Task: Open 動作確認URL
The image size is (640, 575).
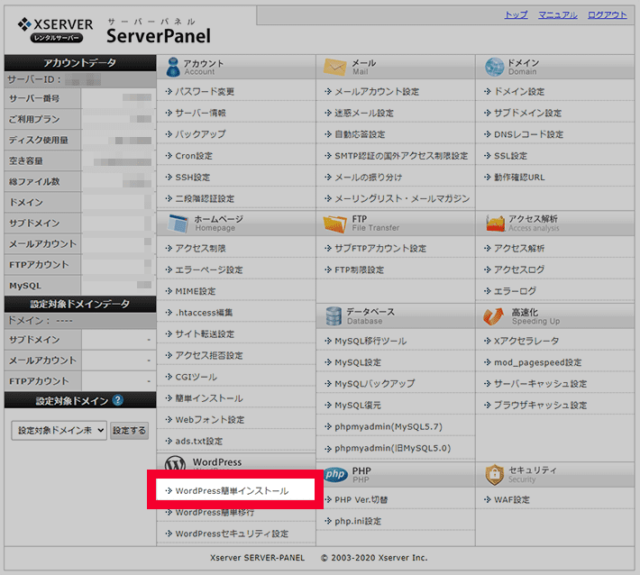Action: [519, 178]
